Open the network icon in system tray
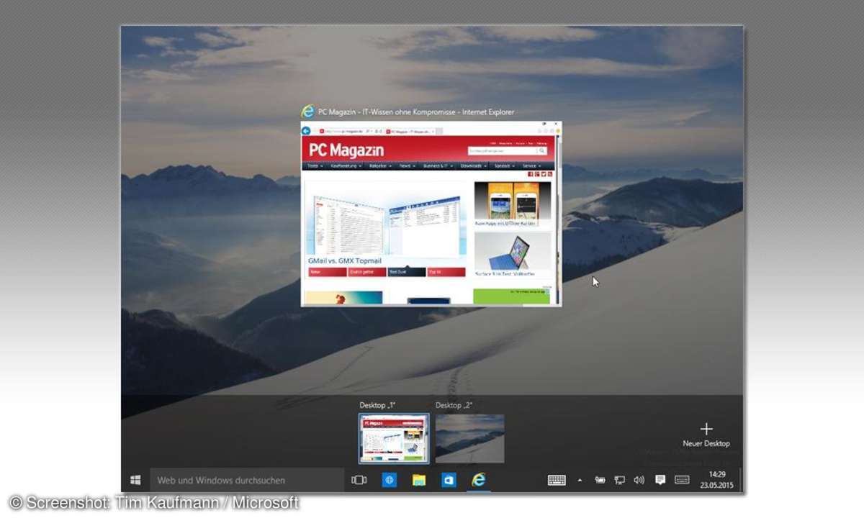Screen dimensions: 864x518 pos(619,480)
